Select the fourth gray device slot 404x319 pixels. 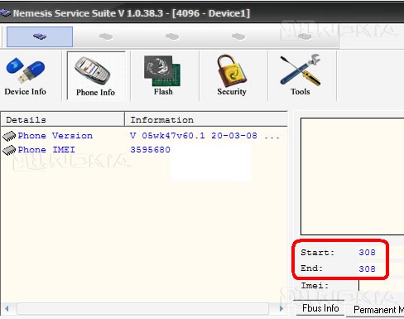point(238,36)
